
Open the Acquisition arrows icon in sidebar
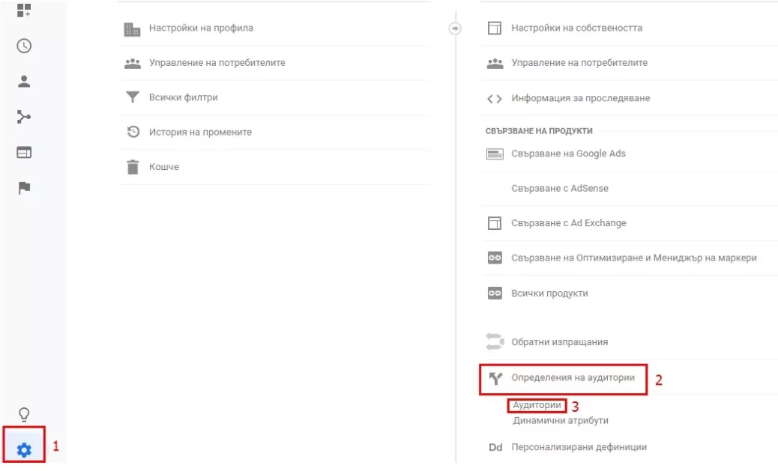24,117
